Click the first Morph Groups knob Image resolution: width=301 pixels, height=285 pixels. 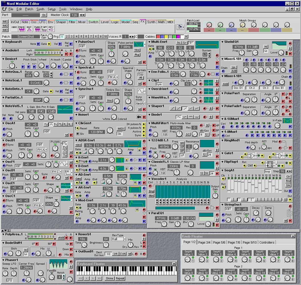209,25
